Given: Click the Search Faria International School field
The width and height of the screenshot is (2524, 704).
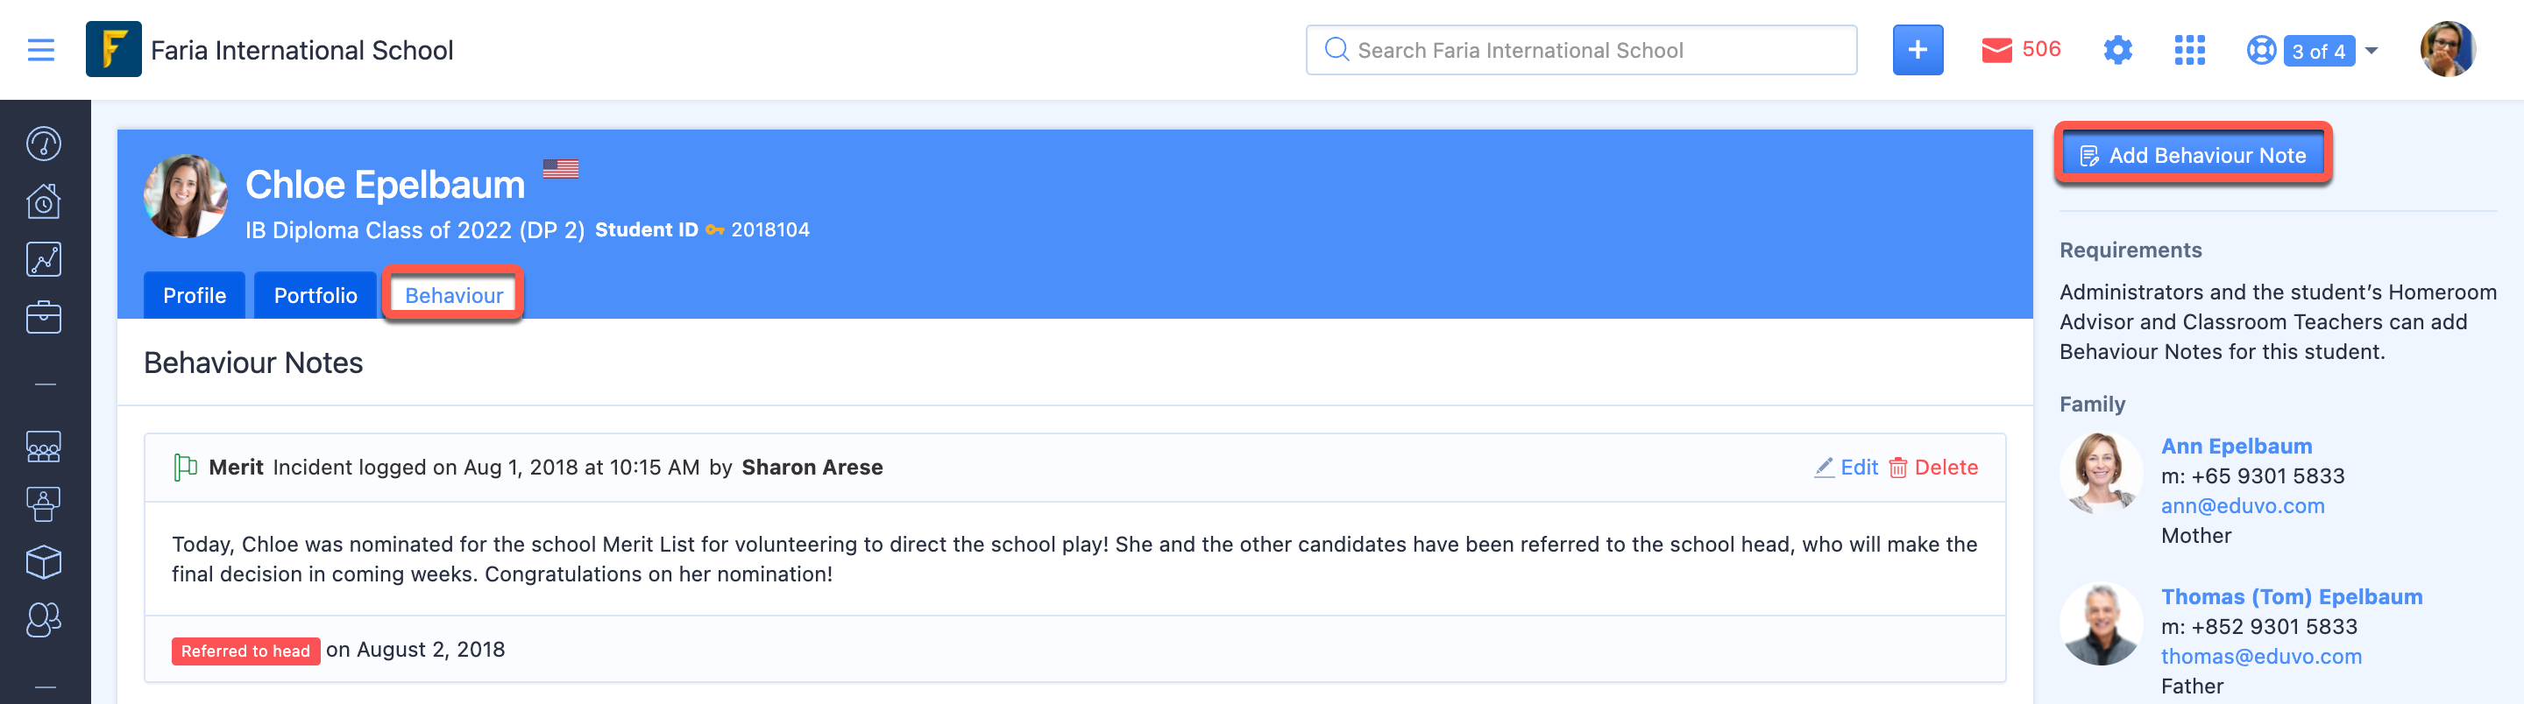Looking at the screenshot, I should pyautogui.click(x=1580, y=50).
